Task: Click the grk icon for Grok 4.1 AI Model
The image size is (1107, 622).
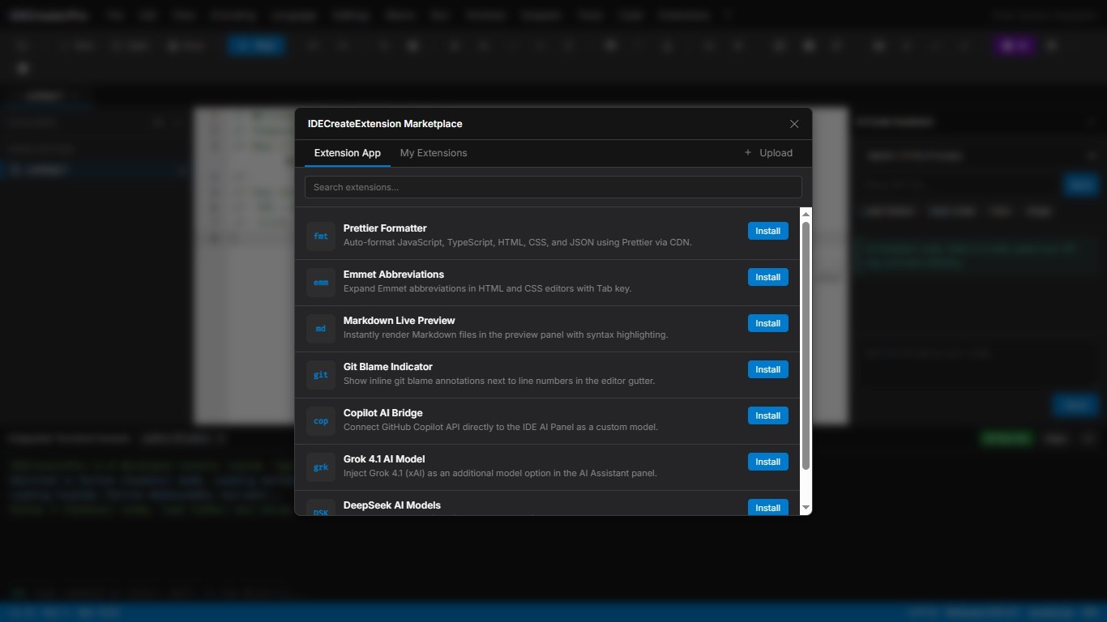Action: (x=321, y=467)
